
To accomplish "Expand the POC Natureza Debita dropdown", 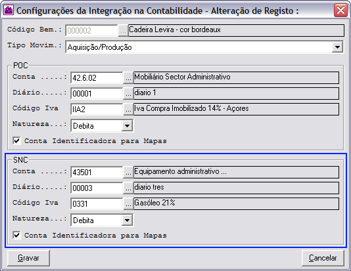I will point(127,126).
